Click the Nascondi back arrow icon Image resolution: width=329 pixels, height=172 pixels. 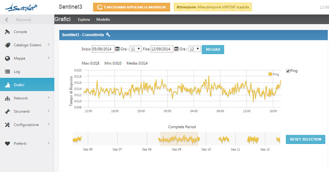click(7, 20)
